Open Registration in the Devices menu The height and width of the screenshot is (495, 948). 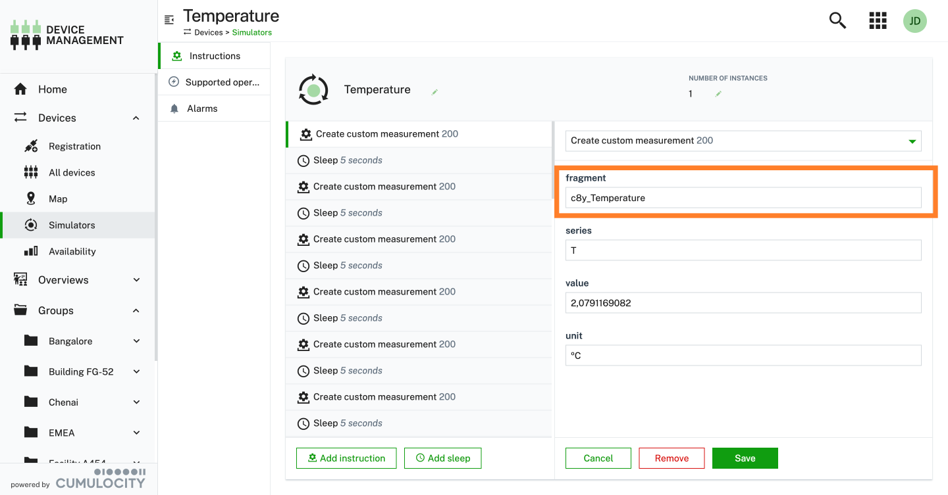coord(74,146)
